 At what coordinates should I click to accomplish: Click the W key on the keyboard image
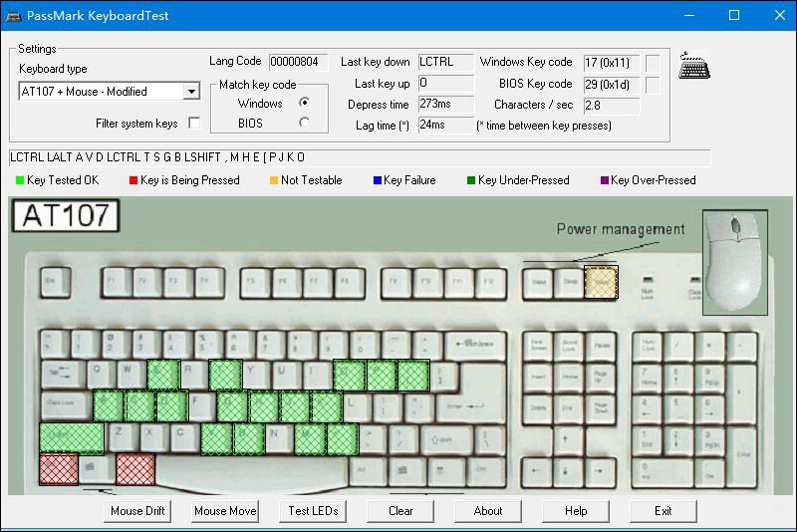point(131,374)
